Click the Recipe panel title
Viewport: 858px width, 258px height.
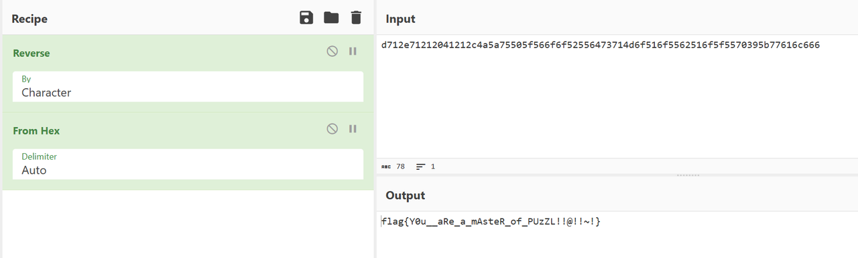point(30,19)
